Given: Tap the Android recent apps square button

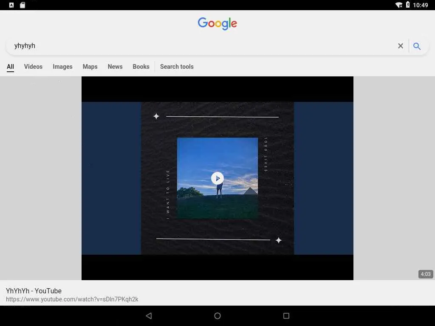Looking at the screenshot, I should click(x=286, y=316).
